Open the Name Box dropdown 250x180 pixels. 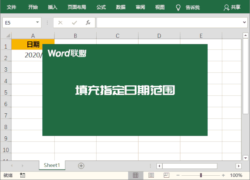click(x=38, y=23)
